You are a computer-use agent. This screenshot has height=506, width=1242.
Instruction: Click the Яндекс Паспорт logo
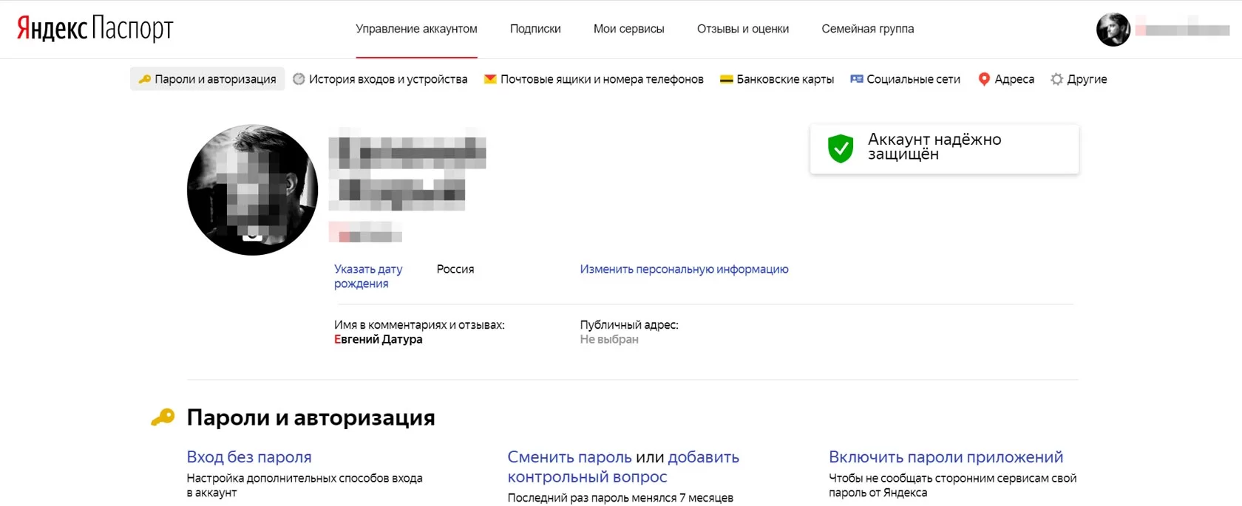tap(95, 28)
